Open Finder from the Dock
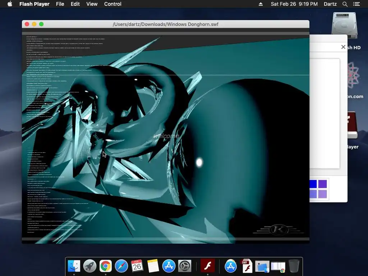This screenshot has height=276, width=368. click(x=74, y=266)
